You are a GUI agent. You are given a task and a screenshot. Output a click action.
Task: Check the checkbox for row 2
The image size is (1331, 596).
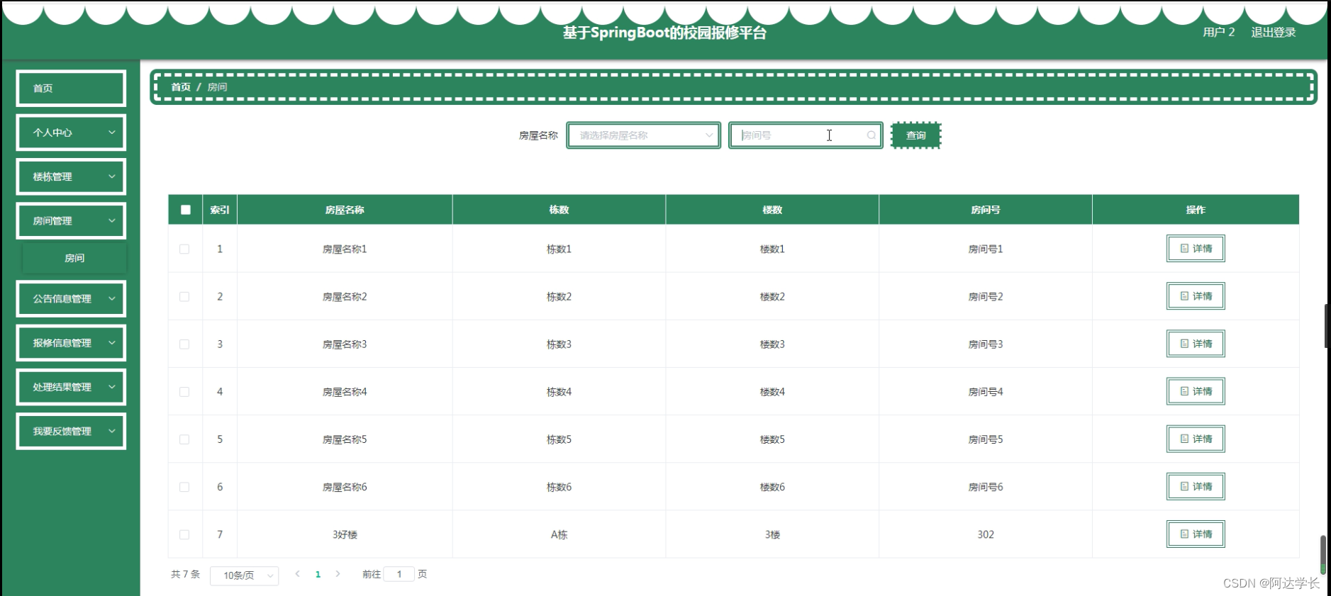(x=184, y=296)
